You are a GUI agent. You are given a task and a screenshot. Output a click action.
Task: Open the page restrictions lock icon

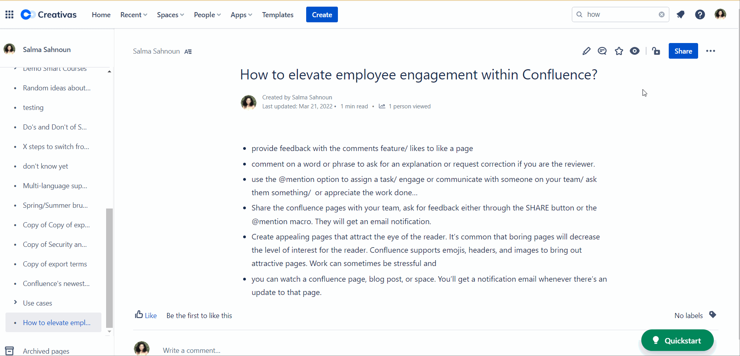(656, 51)
